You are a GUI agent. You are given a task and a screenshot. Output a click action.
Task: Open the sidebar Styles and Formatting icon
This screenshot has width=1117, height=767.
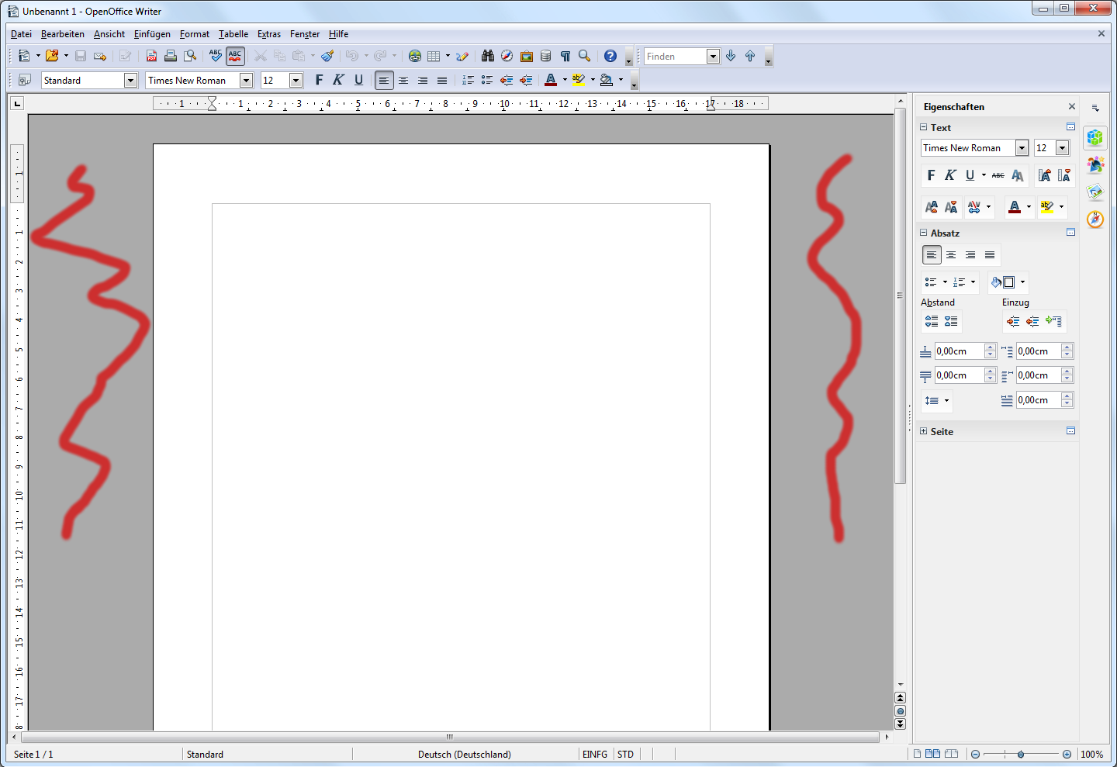click(1095, 165)
